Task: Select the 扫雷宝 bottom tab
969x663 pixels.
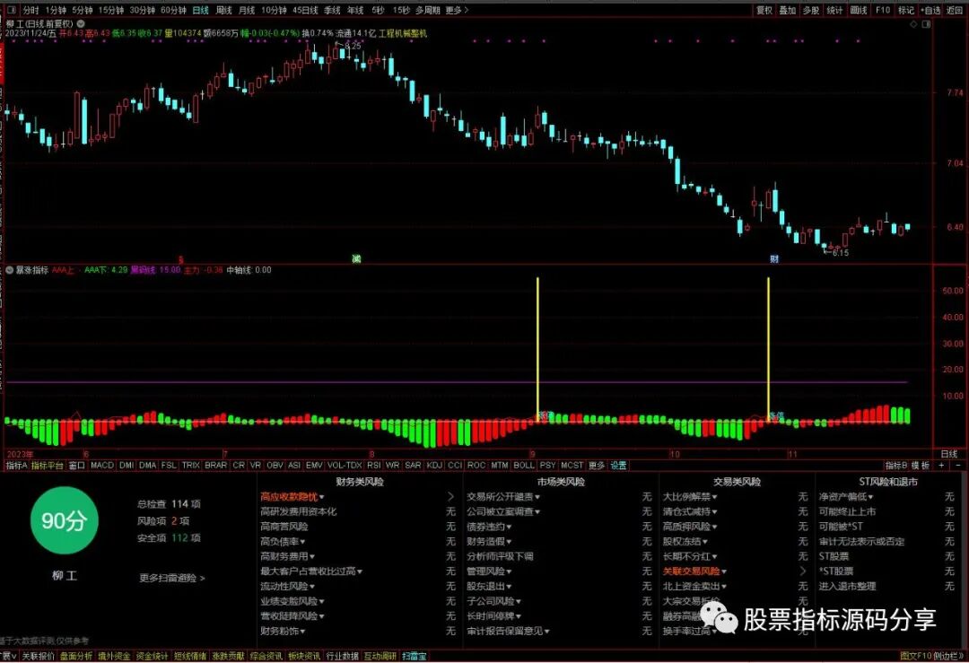Action: point(414,656)
